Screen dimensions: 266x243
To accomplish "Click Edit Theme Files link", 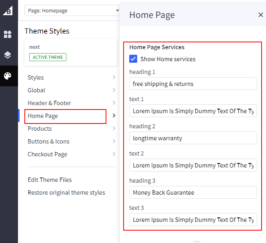I will [50, 180].
